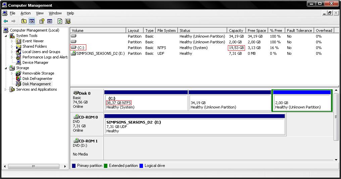Click the System Tools icon
Viewport: 341px width, 179px height.
click(x=12, y=36)
